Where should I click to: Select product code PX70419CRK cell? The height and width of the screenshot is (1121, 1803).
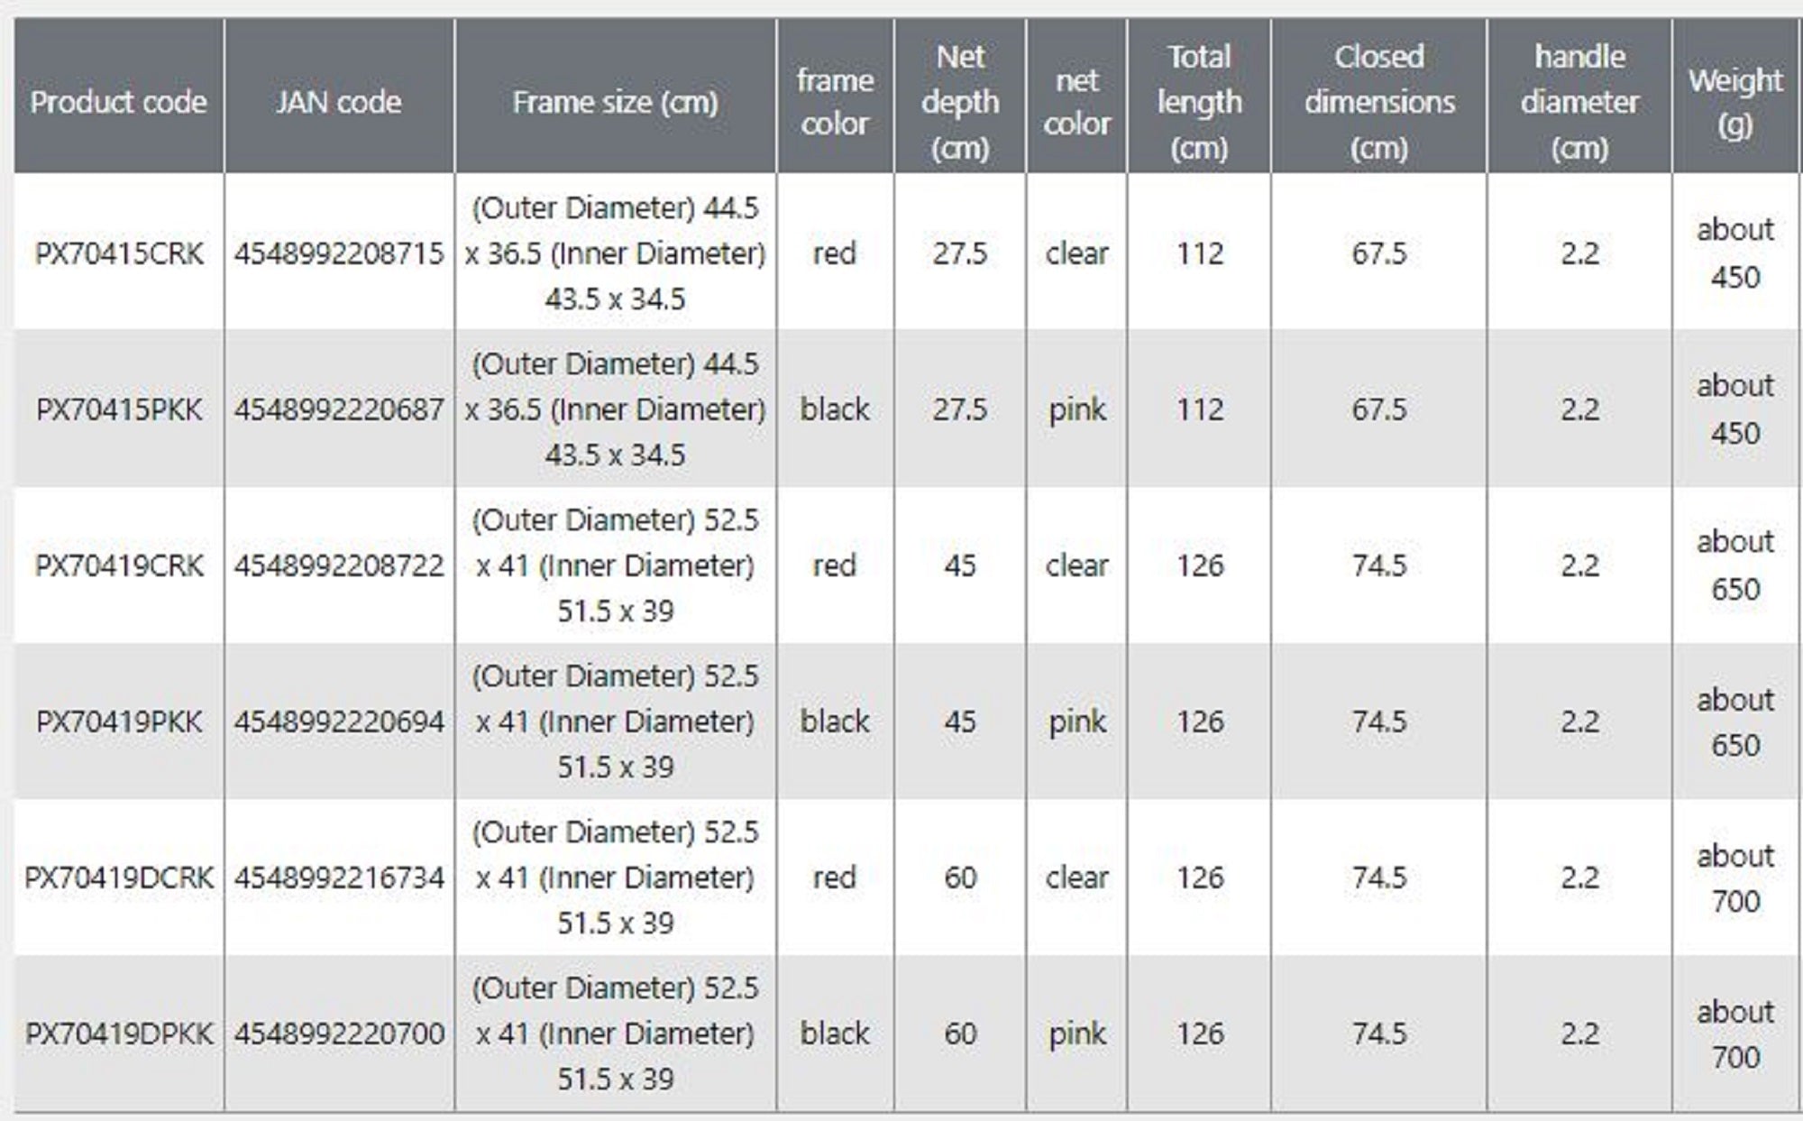119,565
